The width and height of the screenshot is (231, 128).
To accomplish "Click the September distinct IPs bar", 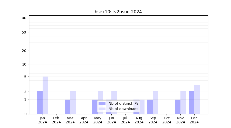I will (150, 107).
